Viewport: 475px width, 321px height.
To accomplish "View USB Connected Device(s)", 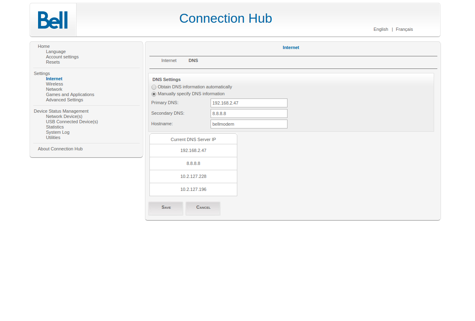I will pyautogui.click(x=72, y=122).
